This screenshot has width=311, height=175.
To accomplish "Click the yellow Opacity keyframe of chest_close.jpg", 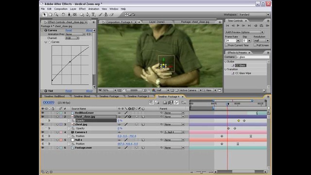I will click(x=239, y=121).
